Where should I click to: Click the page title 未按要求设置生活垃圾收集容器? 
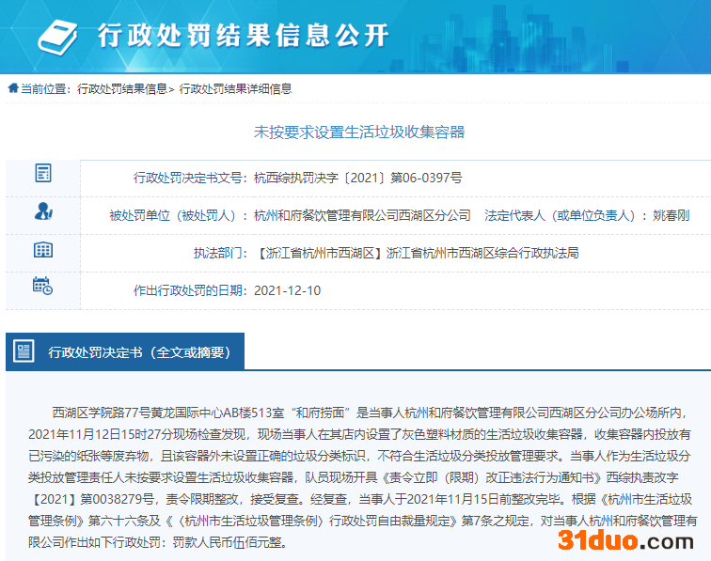tap(359, 132)
